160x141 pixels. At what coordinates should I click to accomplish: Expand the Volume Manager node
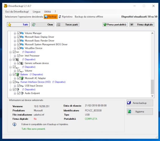tap(15, 33)
